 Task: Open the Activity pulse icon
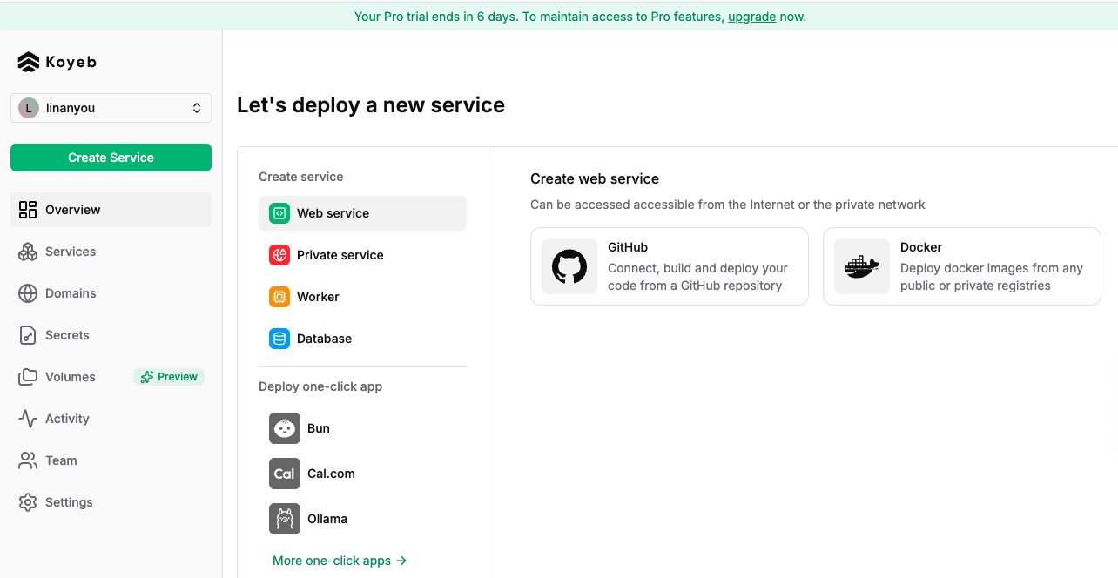[x=28, y=419]
